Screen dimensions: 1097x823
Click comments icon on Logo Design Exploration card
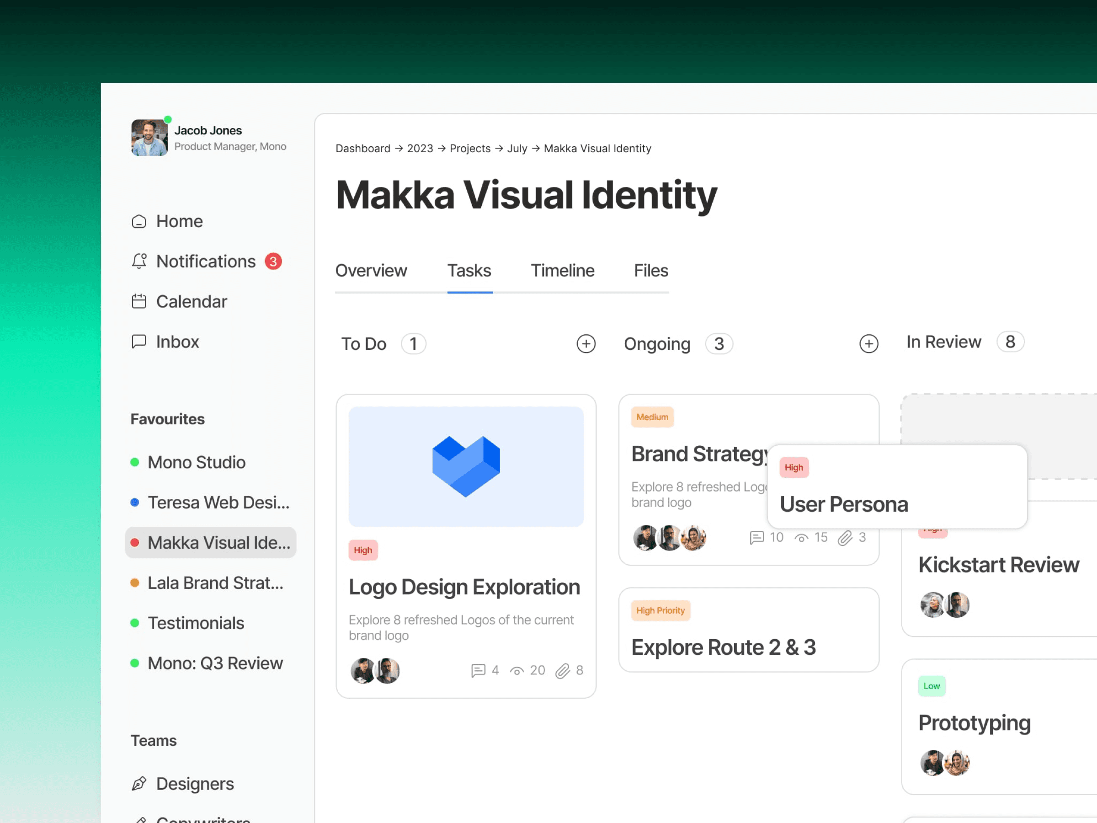[x=478, y=671]
